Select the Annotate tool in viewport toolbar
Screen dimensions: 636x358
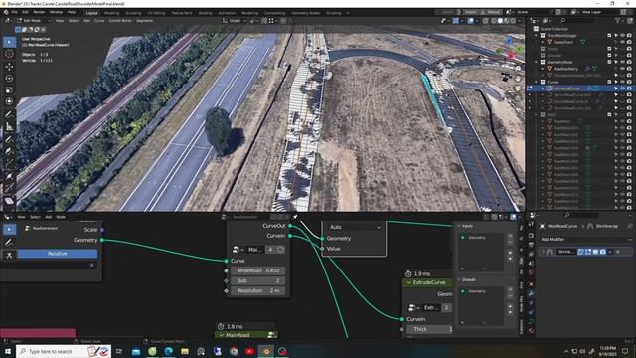9,115
